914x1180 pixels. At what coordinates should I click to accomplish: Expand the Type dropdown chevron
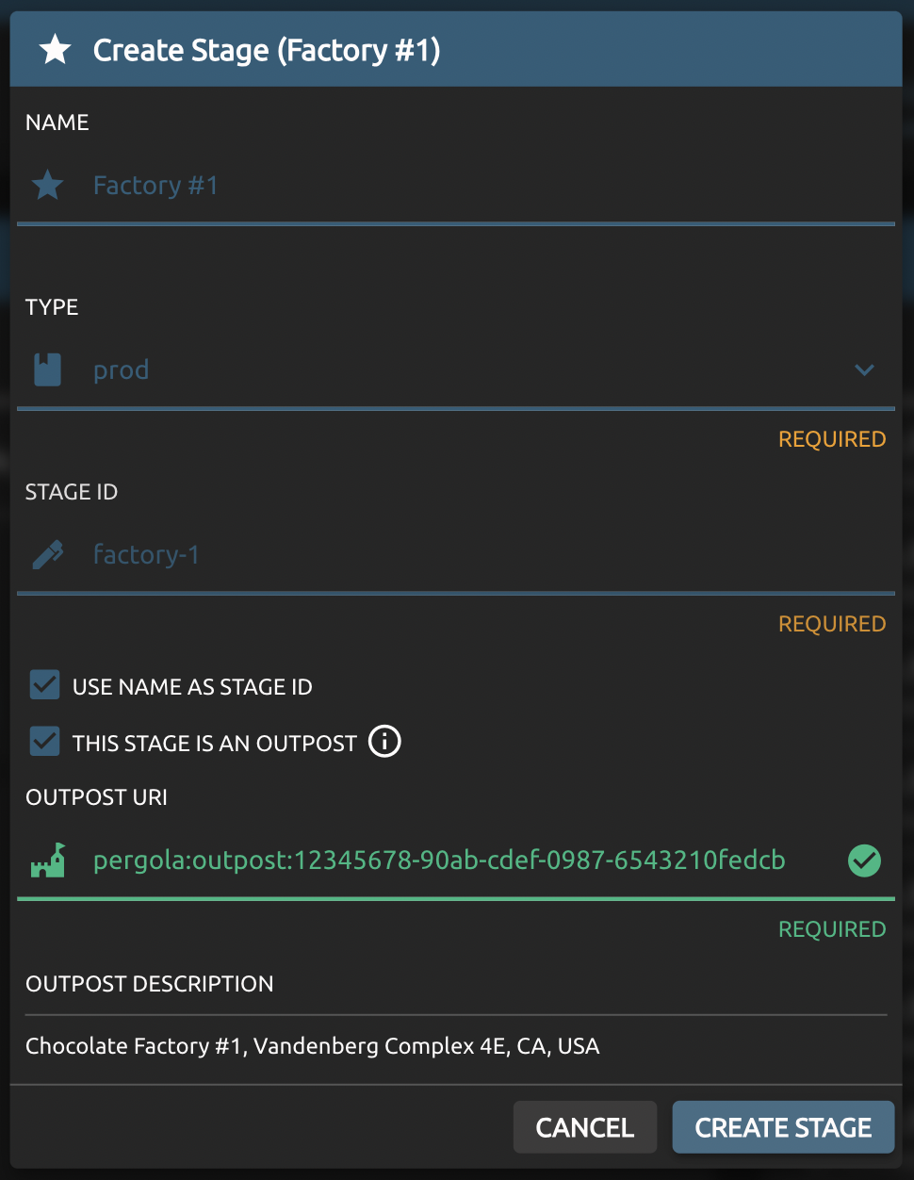(864, 369)
